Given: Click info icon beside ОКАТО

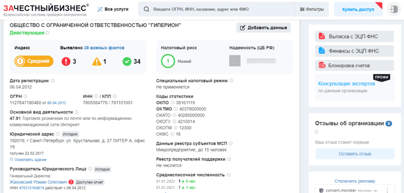Looking at the screenshot, I should point(174,115).
